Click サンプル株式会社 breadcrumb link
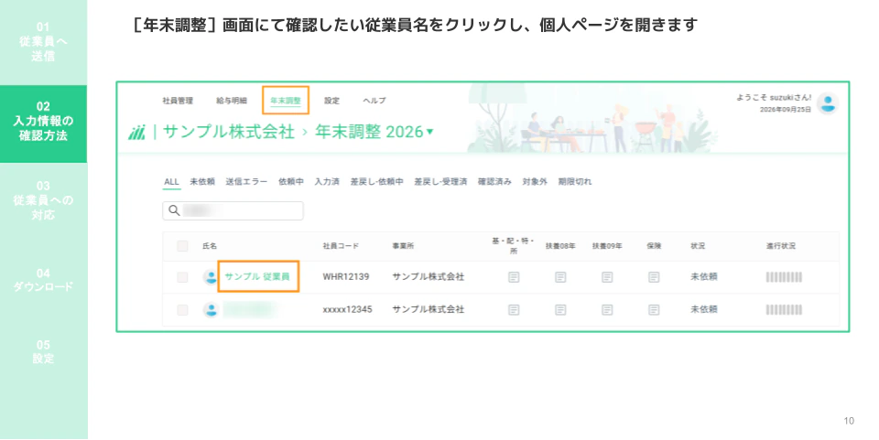 pyautogui.click(x=228, y=132)
